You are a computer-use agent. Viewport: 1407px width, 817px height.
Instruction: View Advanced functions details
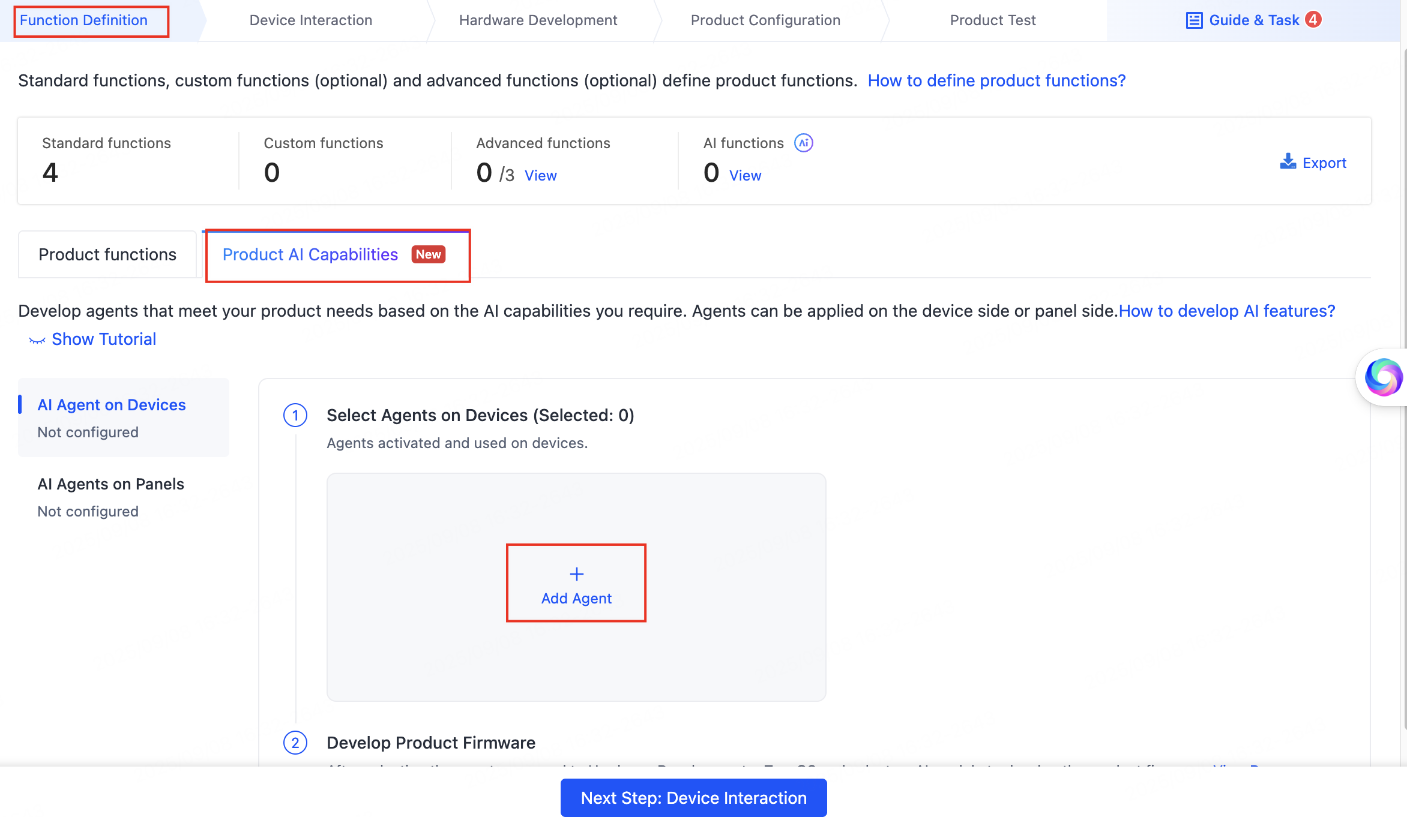540,175
